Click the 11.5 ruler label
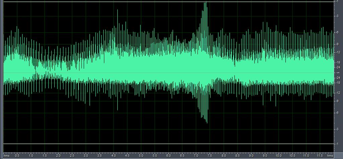 [320, 156]
